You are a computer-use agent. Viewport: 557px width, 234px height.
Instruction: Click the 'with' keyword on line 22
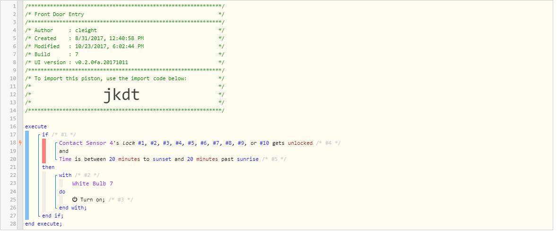pos(65,175)
